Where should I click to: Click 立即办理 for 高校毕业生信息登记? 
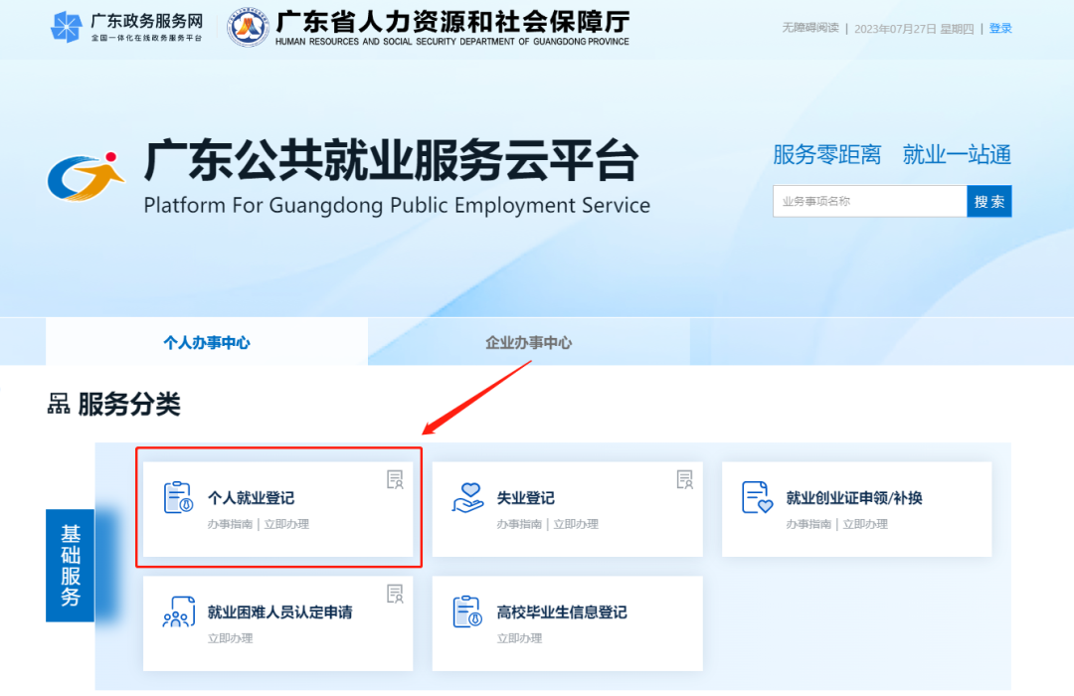(519, 638)
